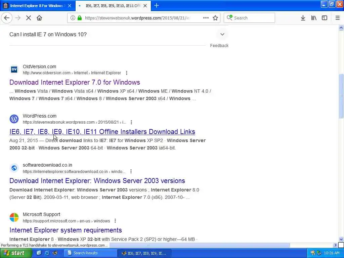The width and height of the screenshot is (344, 258).
Task: Open Internet Explorer system requirements link
Action: [x=66, y=230]
